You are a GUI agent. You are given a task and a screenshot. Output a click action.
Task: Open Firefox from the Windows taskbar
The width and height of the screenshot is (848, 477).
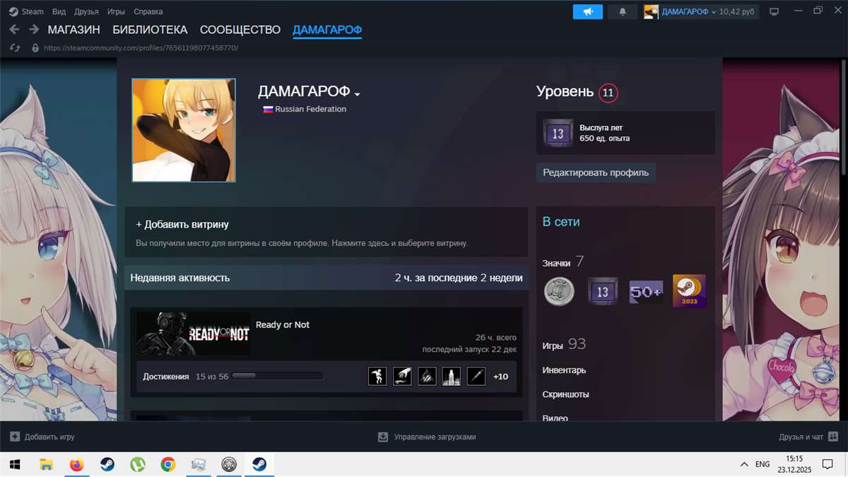pos(76,464)
